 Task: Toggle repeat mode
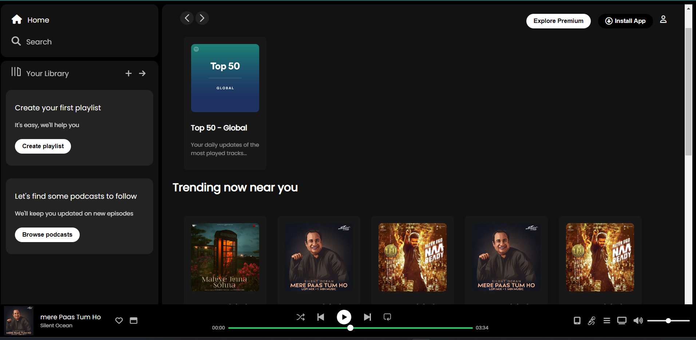[387, 317]
